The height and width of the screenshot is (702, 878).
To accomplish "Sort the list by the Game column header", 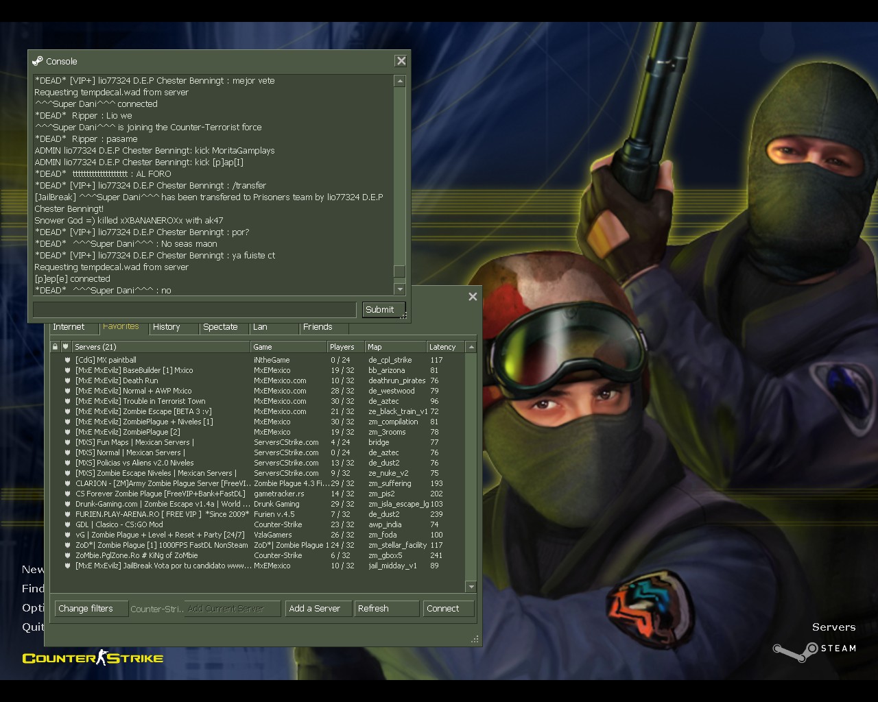I will point(289,347).
